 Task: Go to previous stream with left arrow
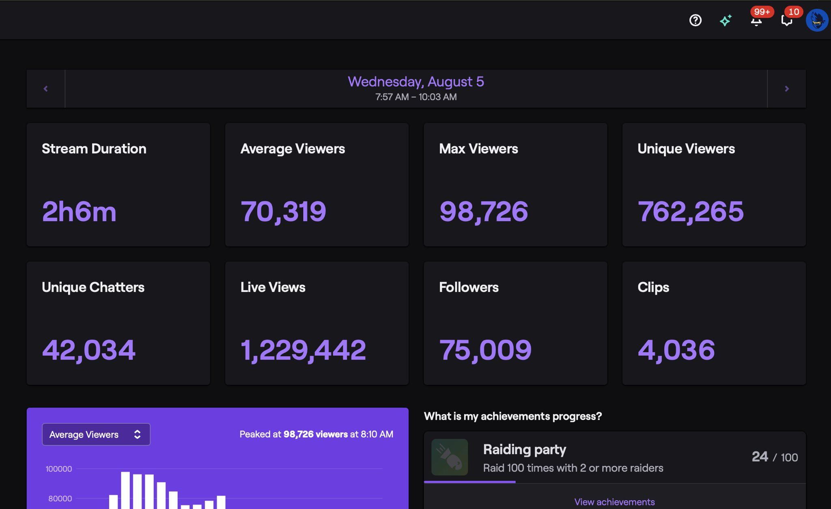45,88
